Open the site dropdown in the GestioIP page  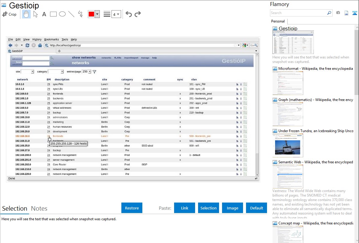[28, 72]
